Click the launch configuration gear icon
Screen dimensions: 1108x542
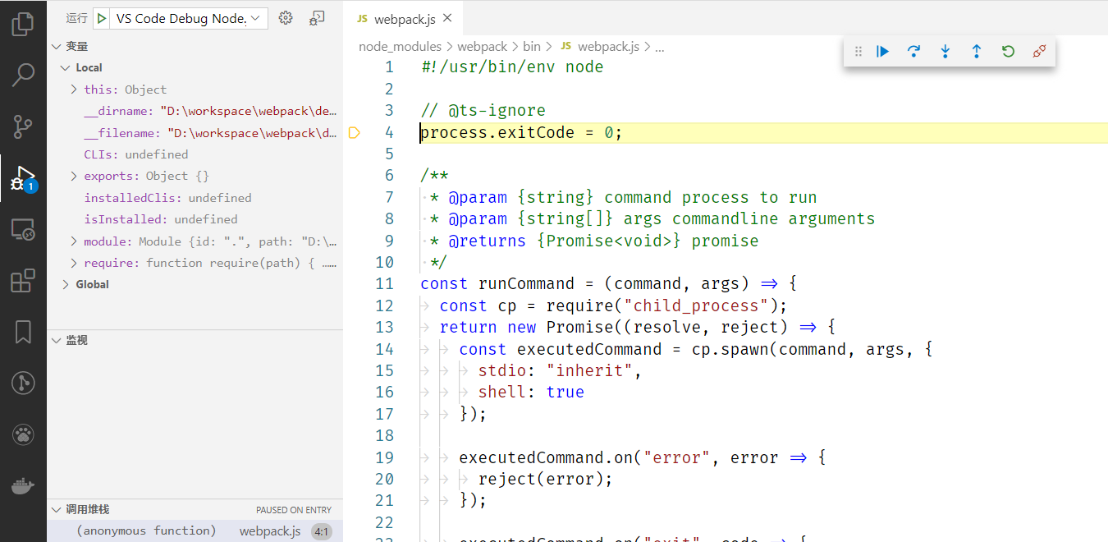(x=285, y=17)
